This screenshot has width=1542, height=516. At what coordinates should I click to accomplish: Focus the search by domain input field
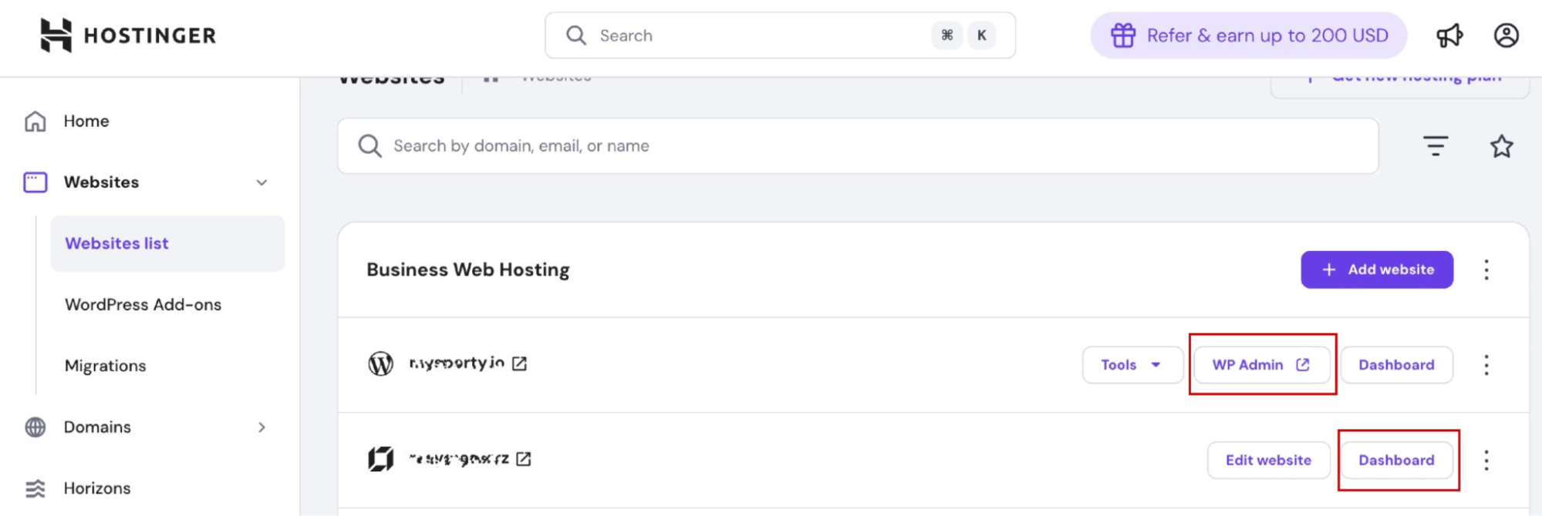coord(856,146)
